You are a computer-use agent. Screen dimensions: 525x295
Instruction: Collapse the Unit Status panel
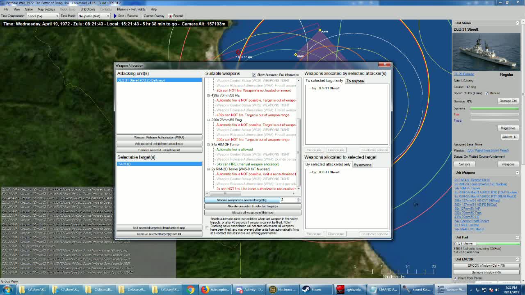click(x=517, y=23)
